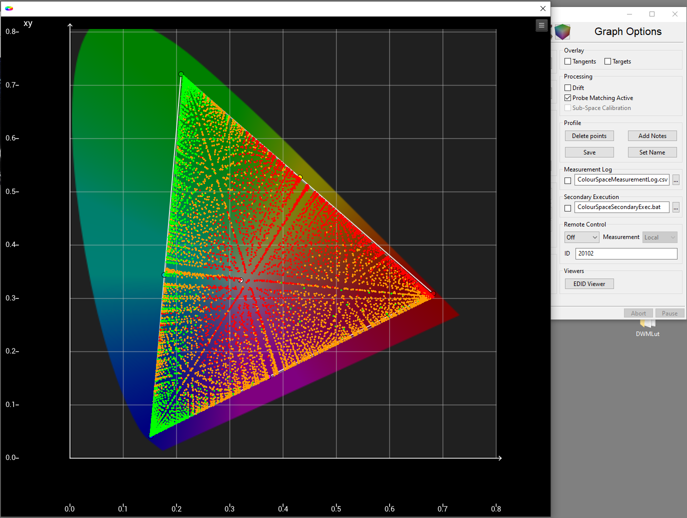The height and width of the screenshot is (518, 687).
Task: Click the green primary point on the gamut triangle
Action: (181, 74)
